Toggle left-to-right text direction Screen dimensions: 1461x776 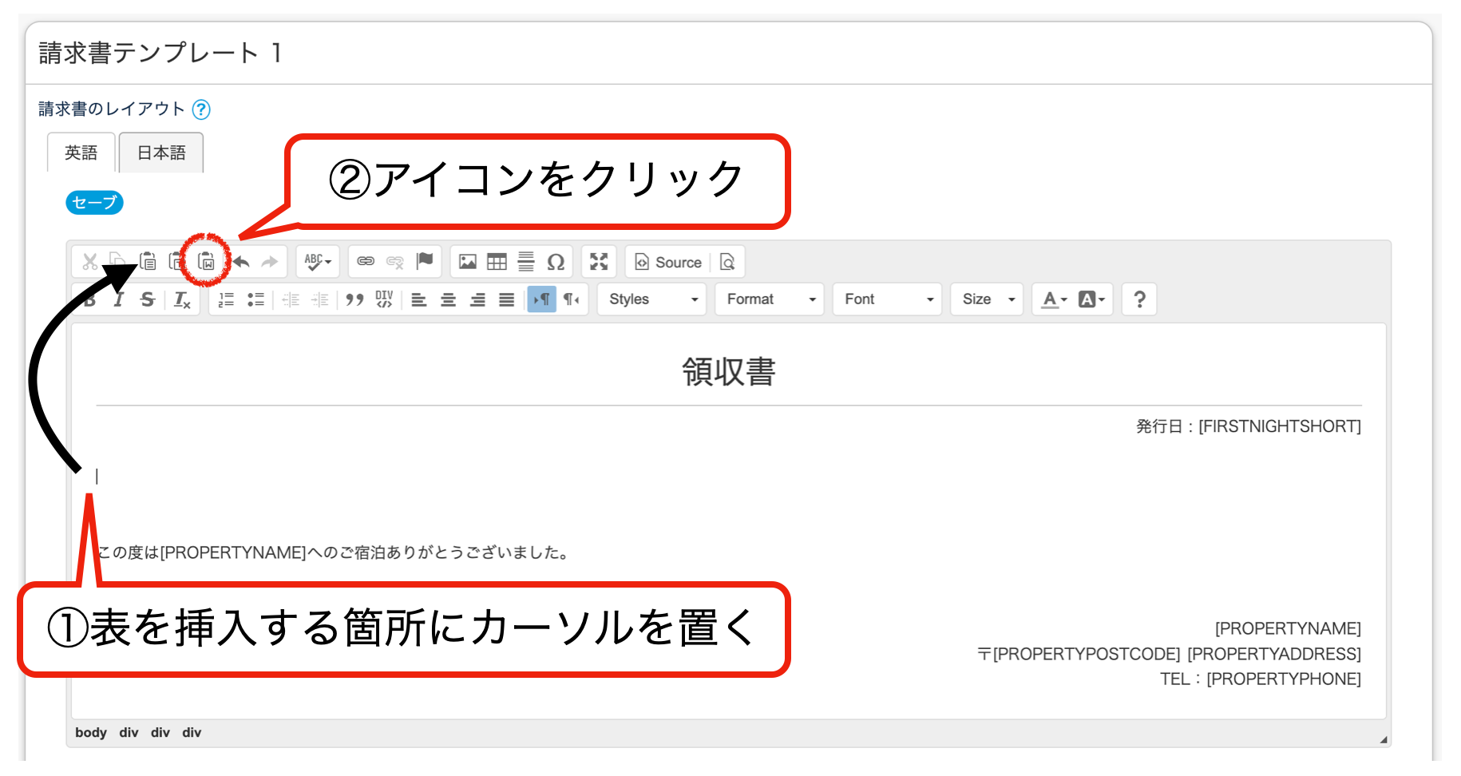541,299
